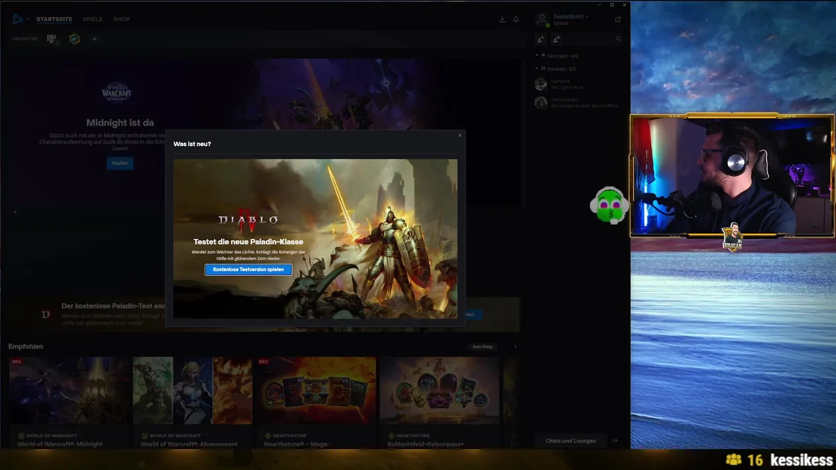Image resolution: width=836 pixels, height=470 pixels.
Task: Open the Hearthstone Mega bundle card
Action: 315,403
